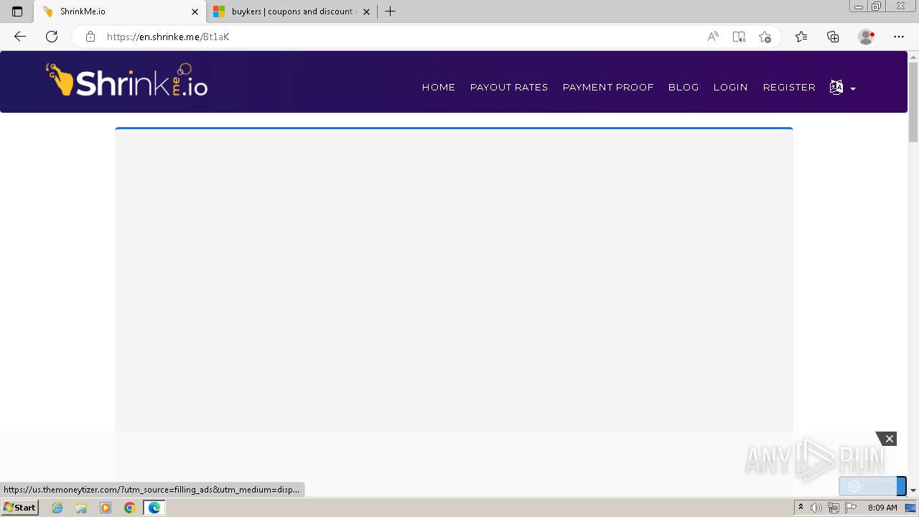919x517 pixels.
Task: Reload the ShrinkMe page
Action: click(52, 37)
